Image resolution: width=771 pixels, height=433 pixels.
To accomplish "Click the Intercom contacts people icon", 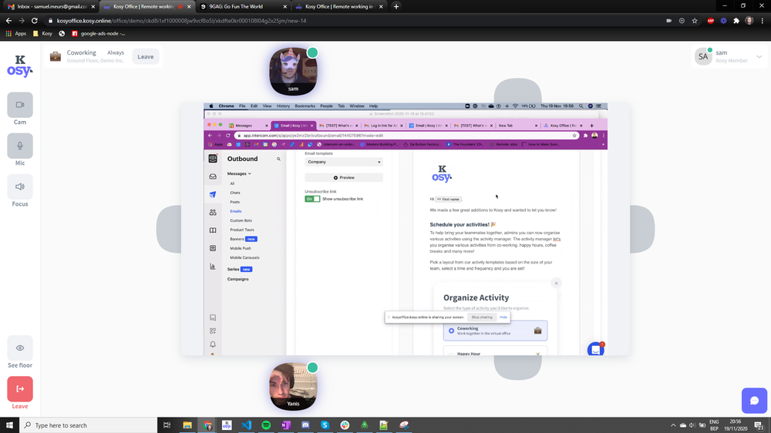I will (x=213, y=213).
